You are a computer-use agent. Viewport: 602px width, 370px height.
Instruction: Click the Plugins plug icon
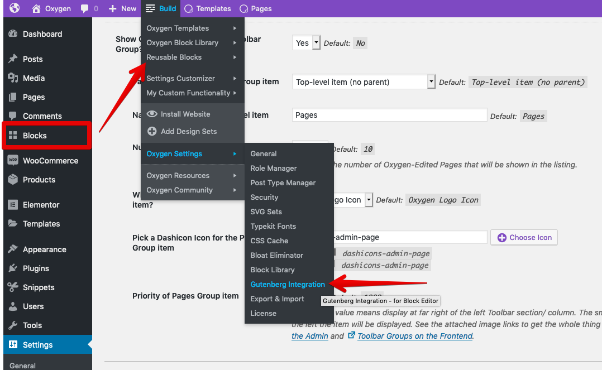tap(13, 268)
